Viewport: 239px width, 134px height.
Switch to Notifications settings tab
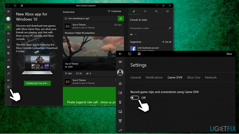154,77
